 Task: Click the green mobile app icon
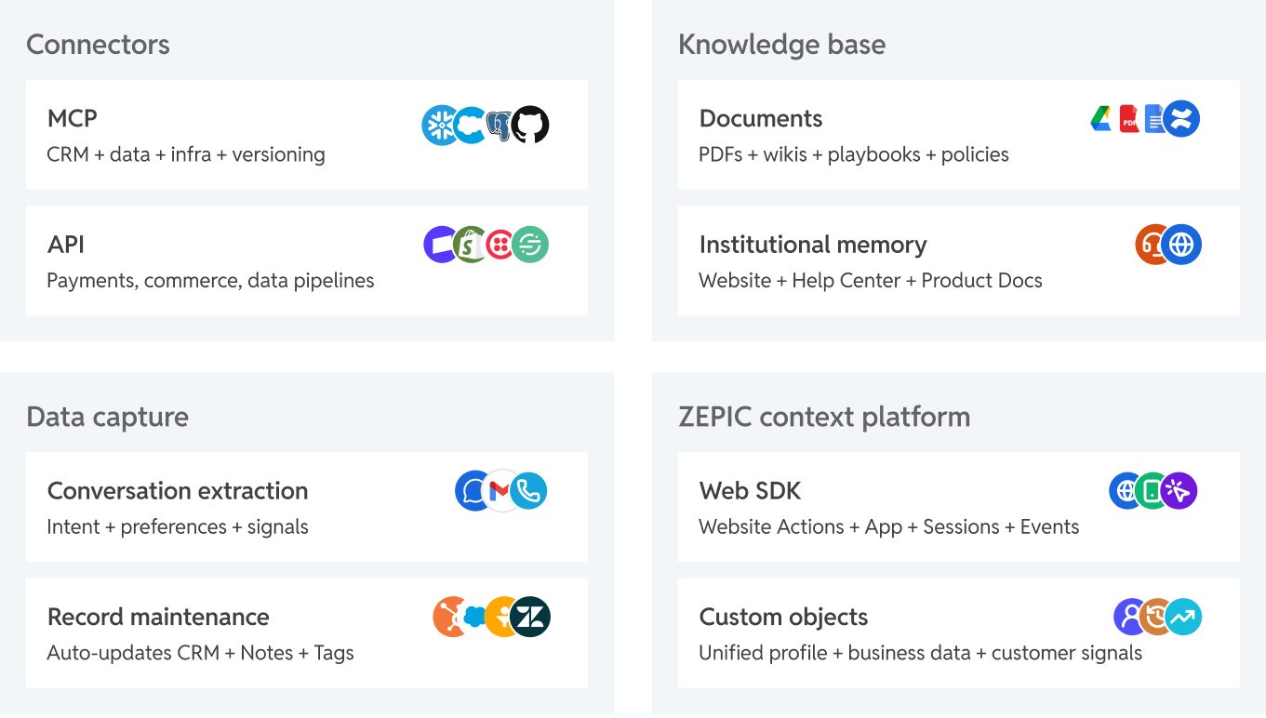tap(1152, 490)
